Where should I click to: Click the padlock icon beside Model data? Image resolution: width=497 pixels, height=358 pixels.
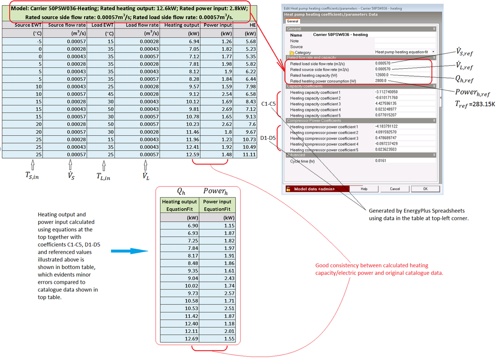(288, 189)
